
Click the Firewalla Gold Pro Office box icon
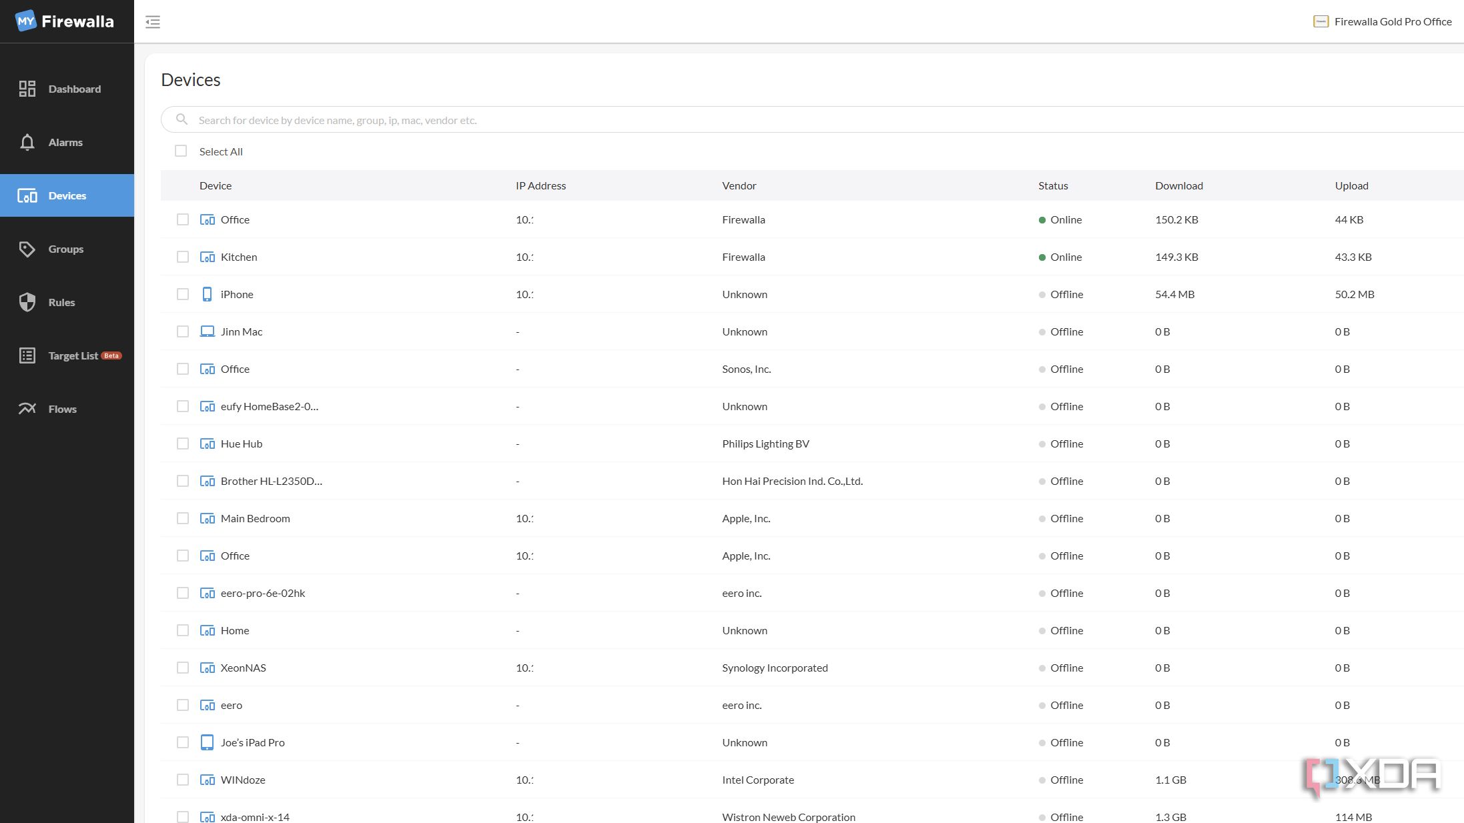tap(1321, 22)
